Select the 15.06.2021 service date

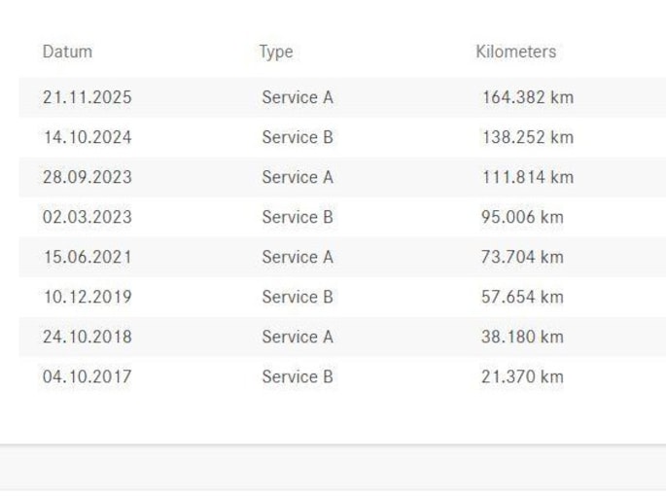[87, 257]
